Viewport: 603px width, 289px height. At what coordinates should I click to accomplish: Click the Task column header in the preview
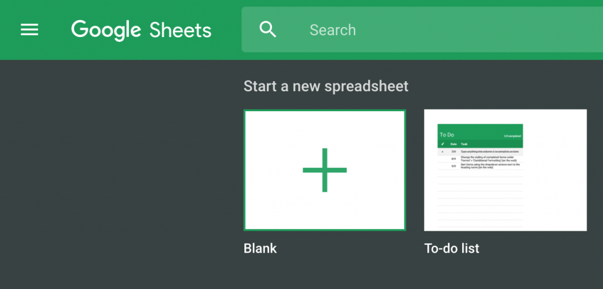coord(464,144)
